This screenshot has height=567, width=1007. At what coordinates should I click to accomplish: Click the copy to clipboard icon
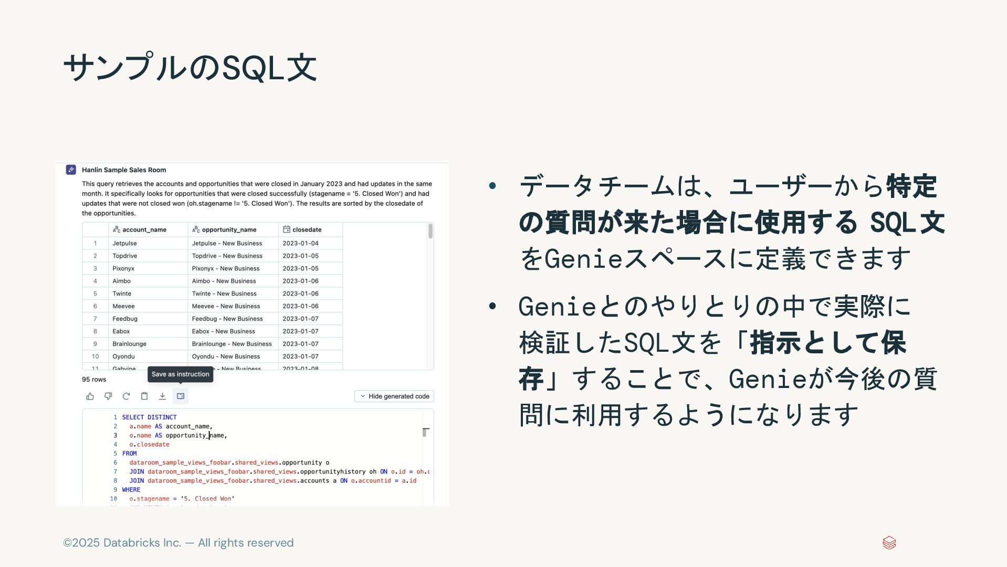pos(144,396)
